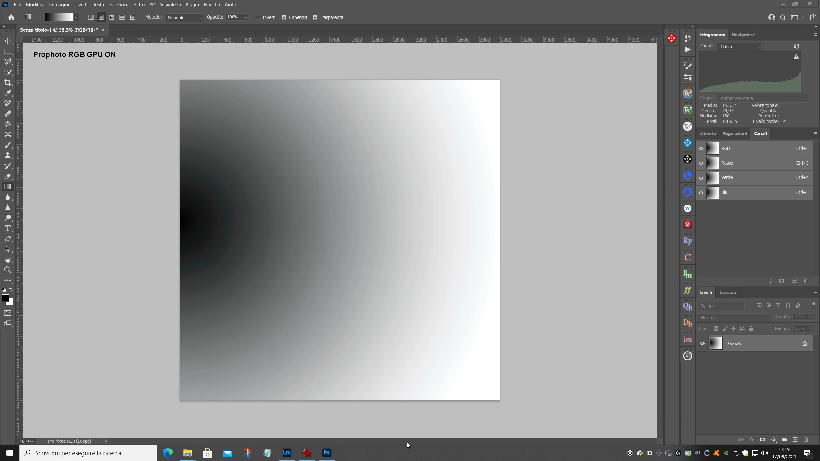This screenshot has height=461, width=820.
Task: Open the Metodo blend mode dropdown
Action: pyautogui.click(x=184, y=18)
